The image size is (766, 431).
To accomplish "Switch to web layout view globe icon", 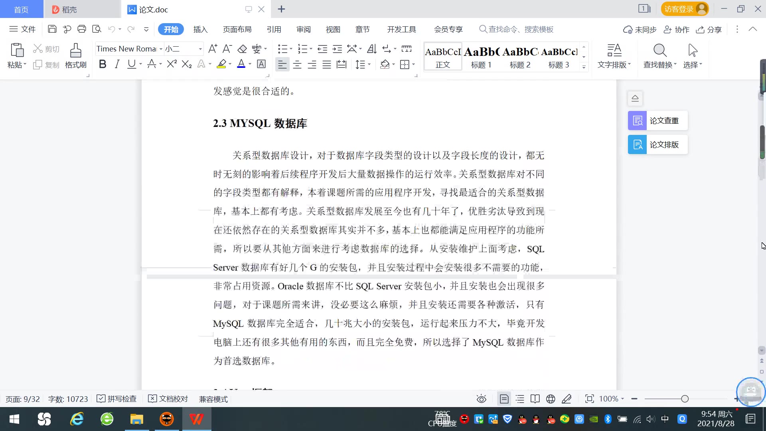I will [x=551, y=399].
